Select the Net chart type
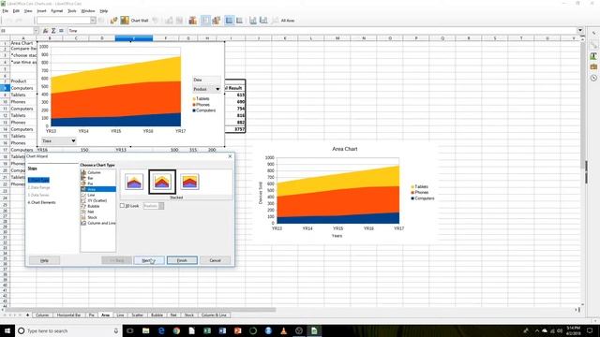This screenshot has width=600, height=337. pos(97,212)
